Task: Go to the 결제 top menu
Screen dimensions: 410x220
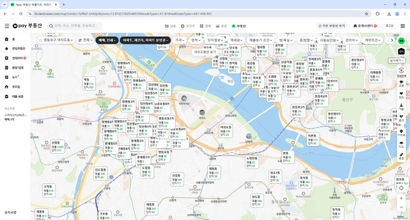Action: pyautogui.click(x=206, y=26)
